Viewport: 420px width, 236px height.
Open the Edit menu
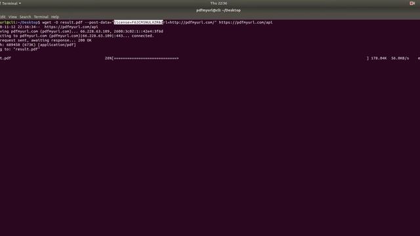3,17
